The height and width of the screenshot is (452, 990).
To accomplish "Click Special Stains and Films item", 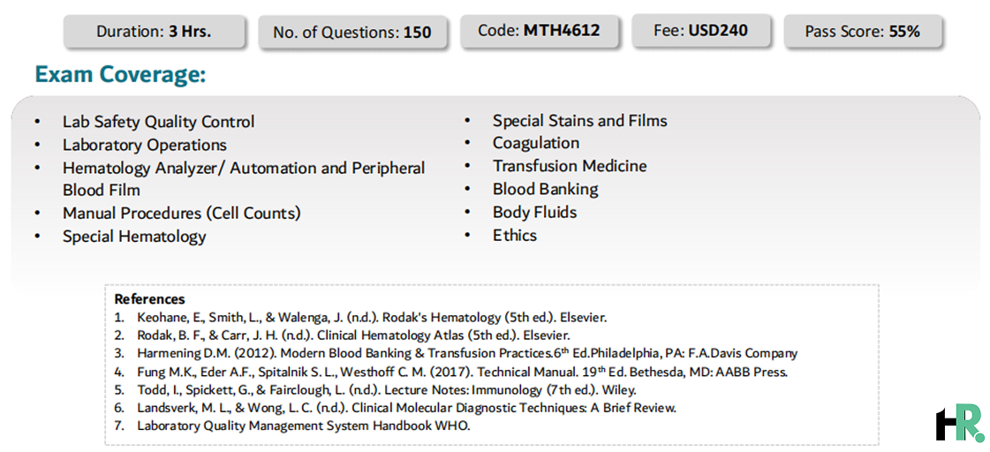I will click(x=579, y=121).
